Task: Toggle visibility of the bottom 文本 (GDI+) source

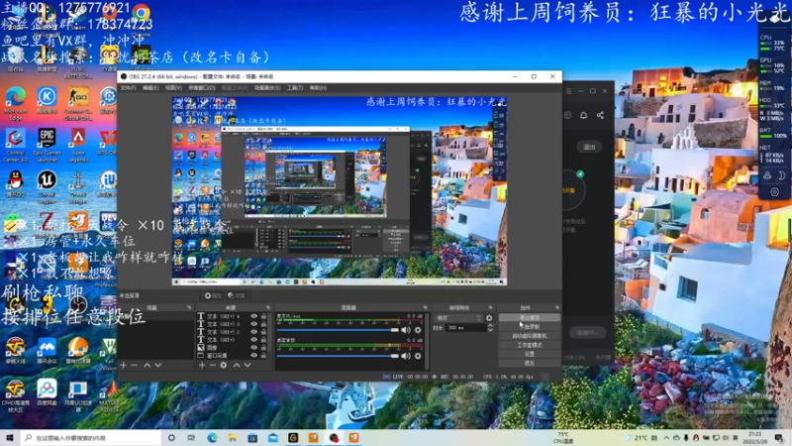Action: pos(254,340)
